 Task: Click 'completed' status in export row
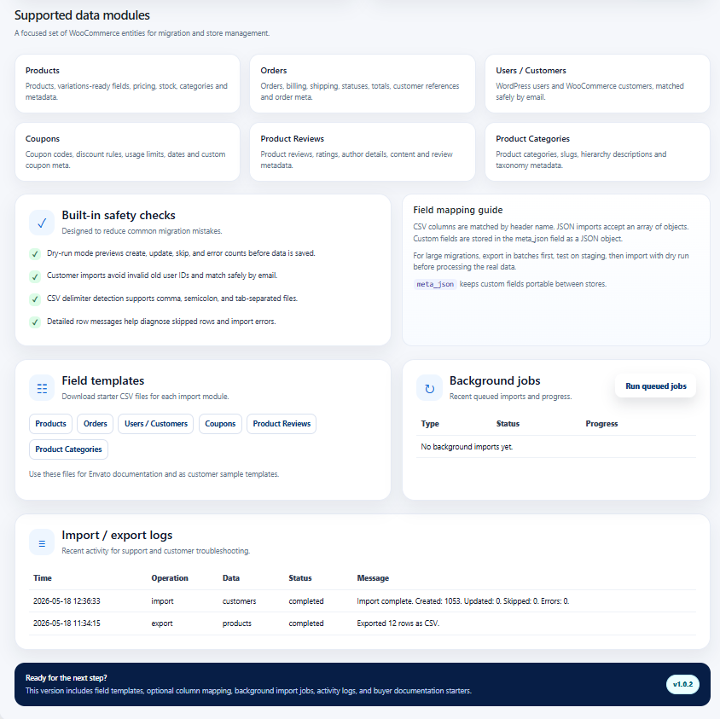[305, 623]
